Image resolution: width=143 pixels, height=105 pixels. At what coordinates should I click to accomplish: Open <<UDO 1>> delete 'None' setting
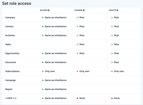[115, 98]
